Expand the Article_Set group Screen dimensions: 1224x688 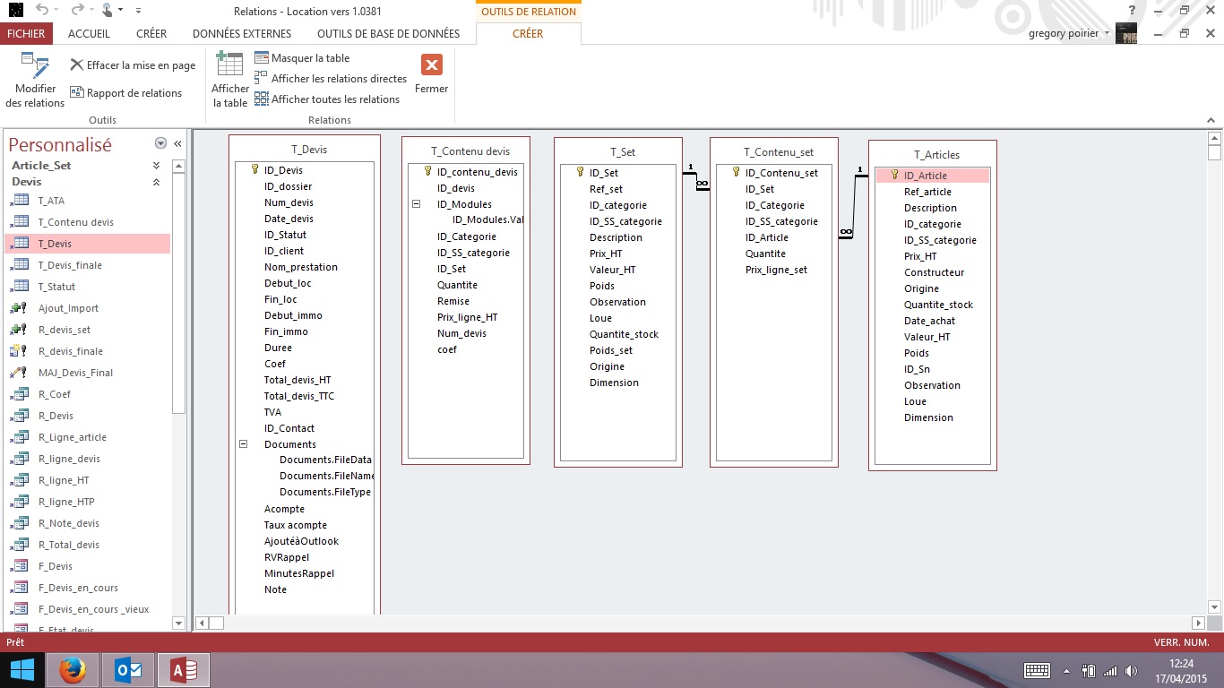157,166
